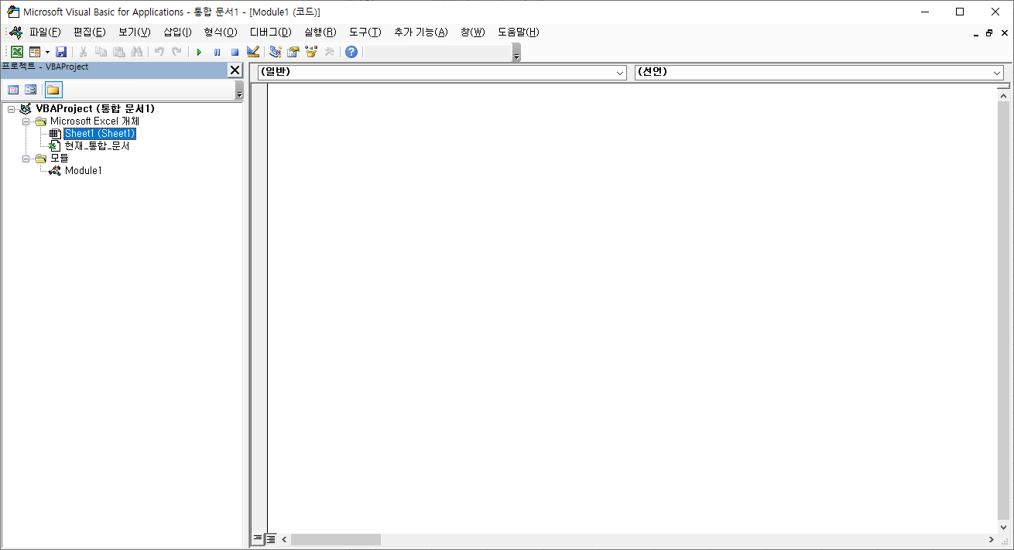Screen dimensions: 1014x550
Task: Run the macro with green play icon
Action: click(199, 52)
